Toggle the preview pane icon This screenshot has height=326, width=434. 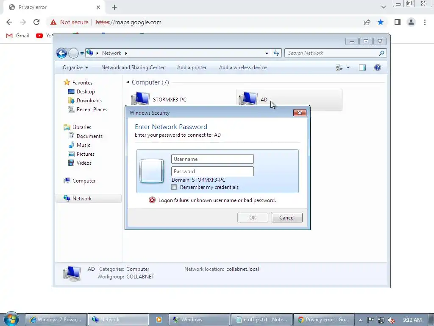(362, 67)
